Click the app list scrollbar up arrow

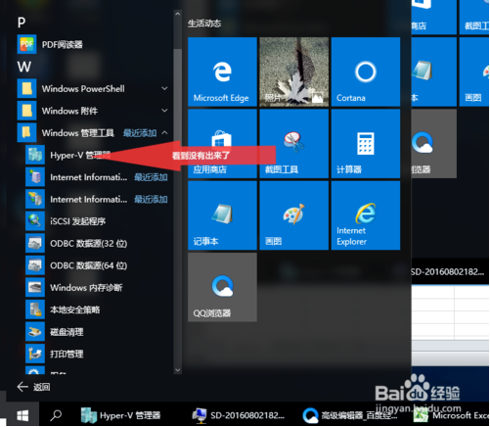(178, 14)
